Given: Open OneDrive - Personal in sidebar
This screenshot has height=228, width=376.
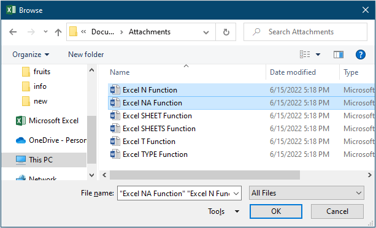Looking at the screenshot, I should coord(51,140).
